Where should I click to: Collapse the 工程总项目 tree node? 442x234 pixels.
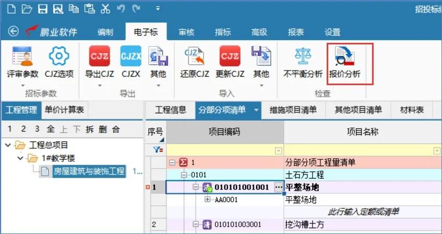tap(7, 145)
